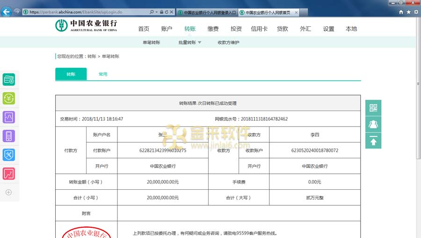Click the 转账 breadcrumb link
Image resolution: width=421 pixels, height=238 pixels.
tap(92, 56)
